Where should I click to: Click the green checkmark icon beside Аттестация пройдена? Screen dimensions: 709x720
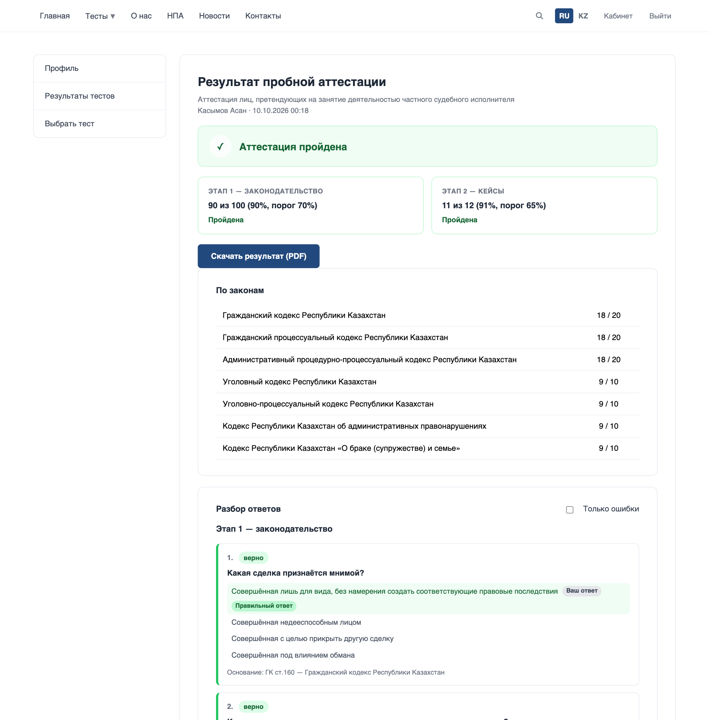coord(220,146)
